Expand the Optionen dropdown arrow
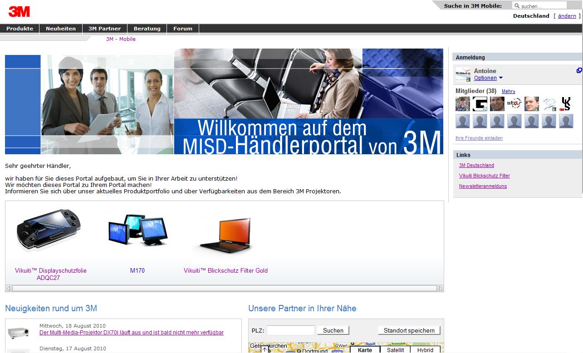The image size is (583, 353). point(501,78)
